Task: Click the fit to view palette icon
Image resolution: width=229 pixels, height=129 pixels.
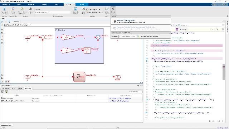Action: (x=2, y=33)
